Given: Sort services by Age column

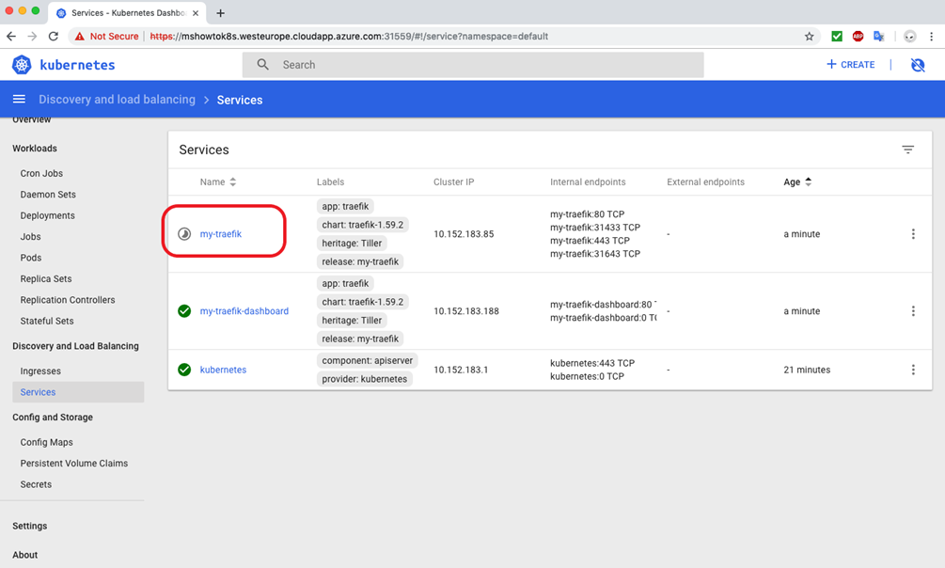Looking at the screenshot, I should coord(797,182).
